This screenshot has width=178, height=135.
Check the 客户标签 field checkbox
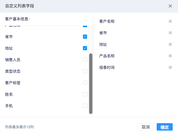pos(85,83)
